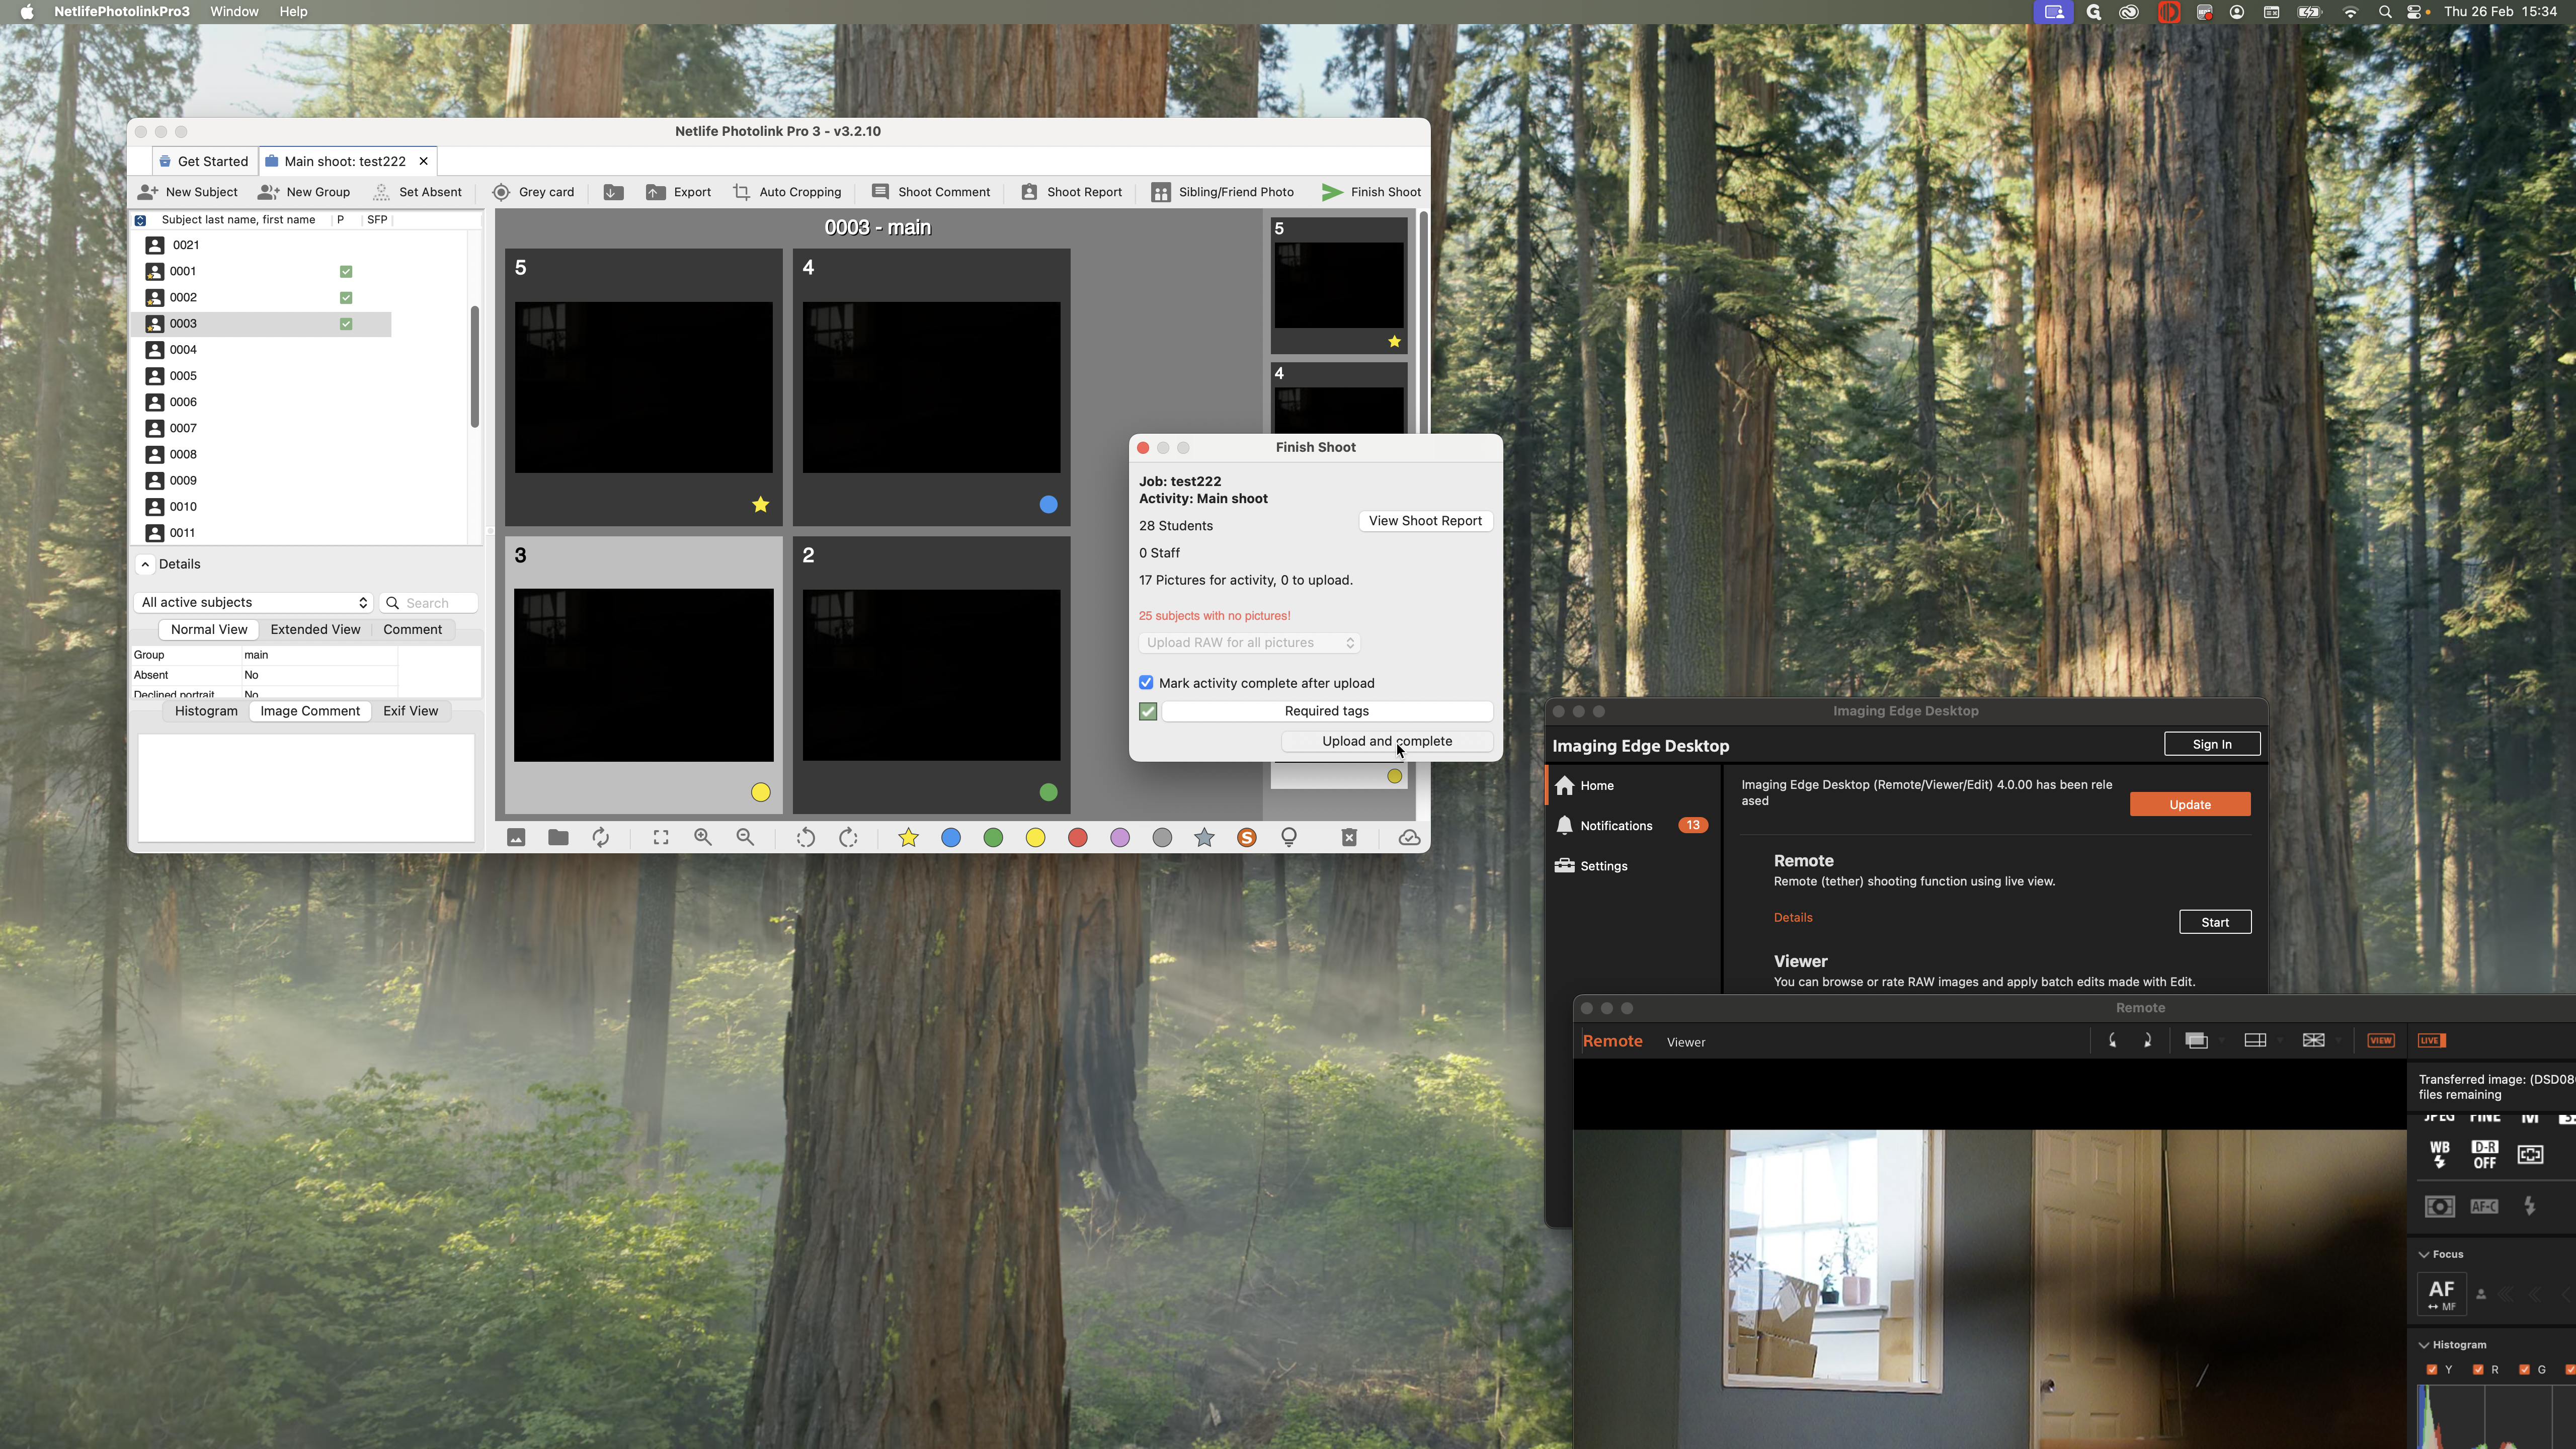Click the zoom in magnifier icon
Viewport: 2576px width, 1449px height.
[703, 838]
